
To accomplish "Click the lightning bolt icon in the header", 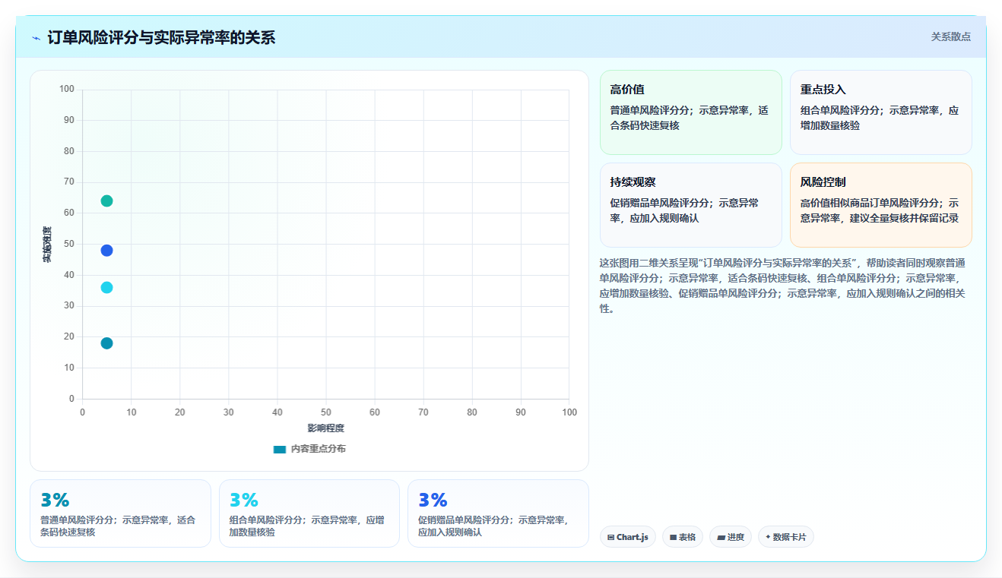I will 36,38.
